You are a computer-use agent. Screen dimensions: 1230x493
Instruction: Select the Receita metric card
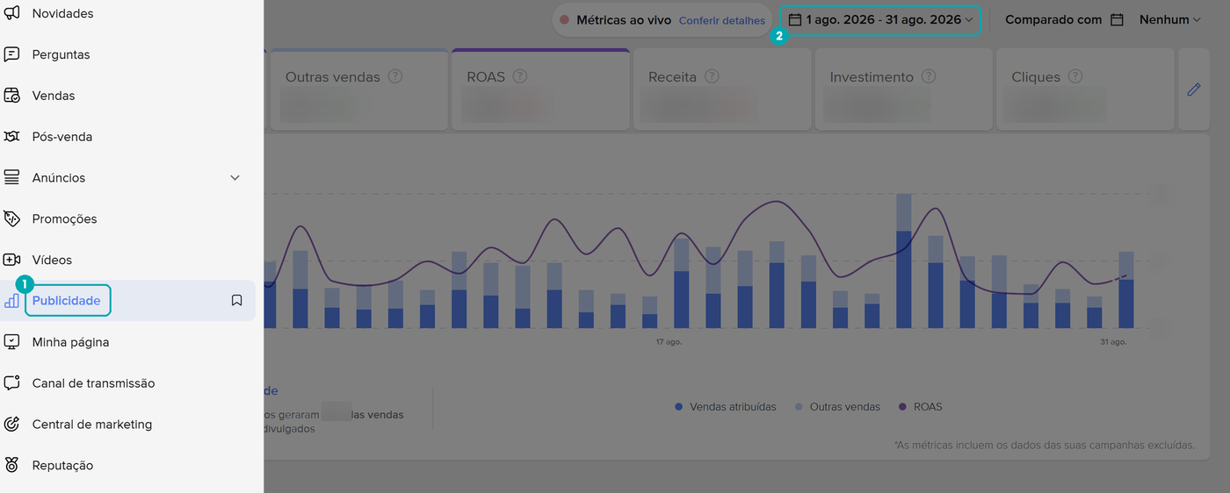click(x=722, y=89)
